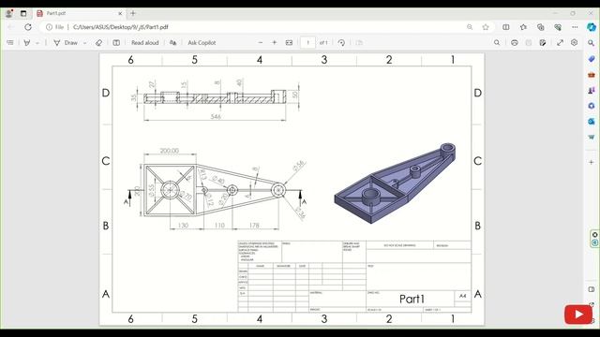Open Collections panel
The height and width of the screenshot is (337, 600).
point(540,27)
